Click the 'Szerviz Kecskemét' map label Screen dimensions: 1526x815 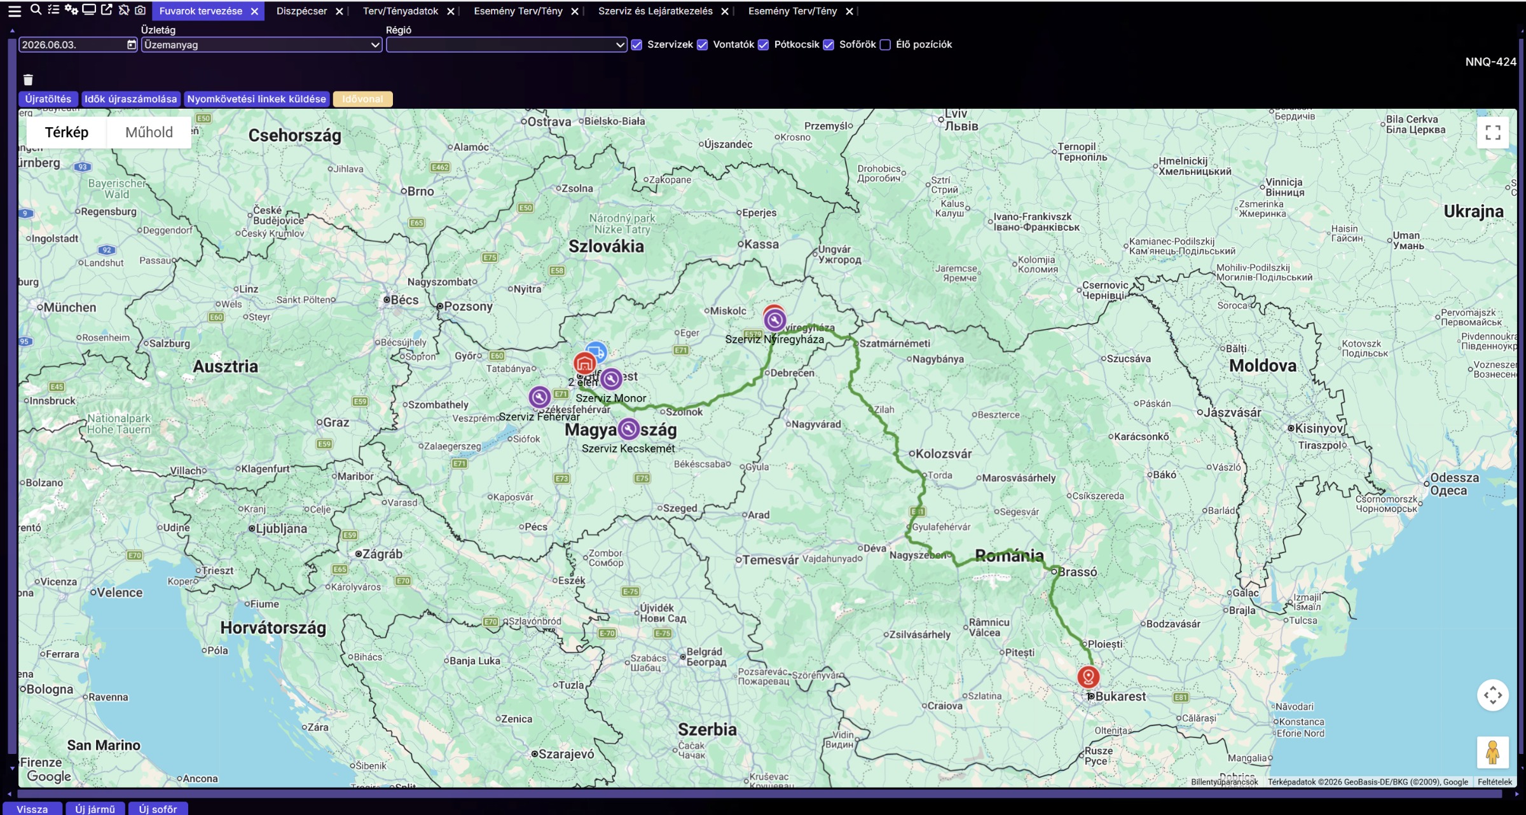click(628, 448)
